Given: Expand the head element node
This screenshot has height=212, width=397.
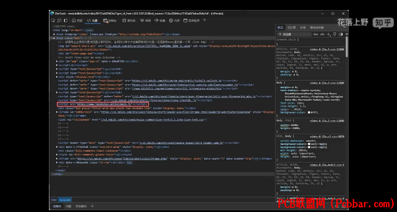Looking at the screenshot, I should 54,34.
